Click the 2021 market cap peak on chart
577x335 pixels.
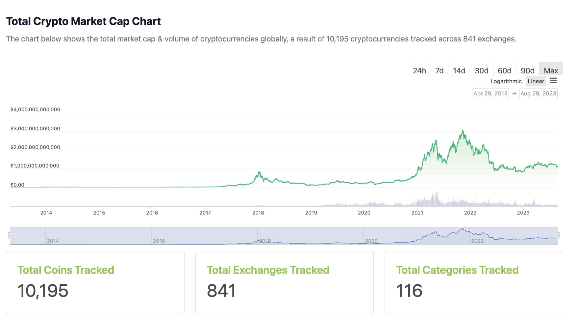463,130
